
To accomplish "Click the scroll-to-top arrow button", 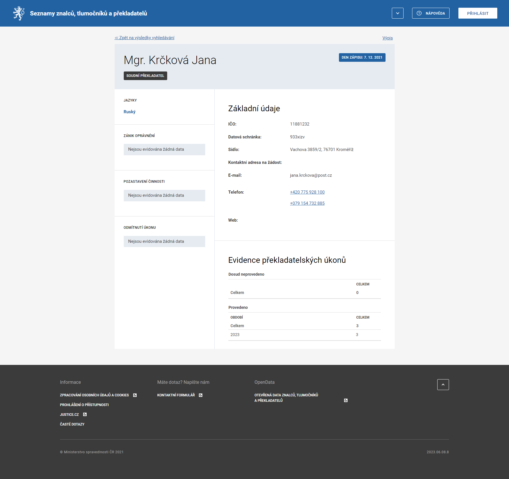I will click(x=443, y=385).
